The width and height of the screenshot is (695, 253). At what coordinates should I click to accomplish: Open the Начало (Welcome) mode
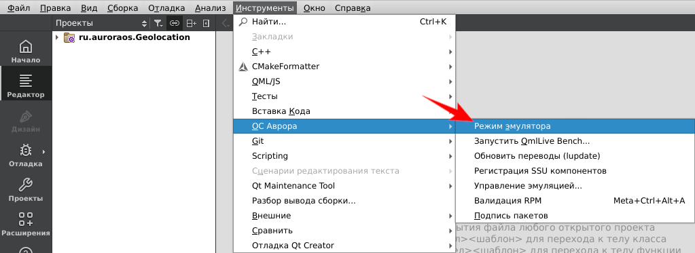[x=26, y=52]
